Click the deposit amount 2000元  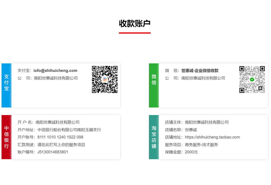coord(191,152)
